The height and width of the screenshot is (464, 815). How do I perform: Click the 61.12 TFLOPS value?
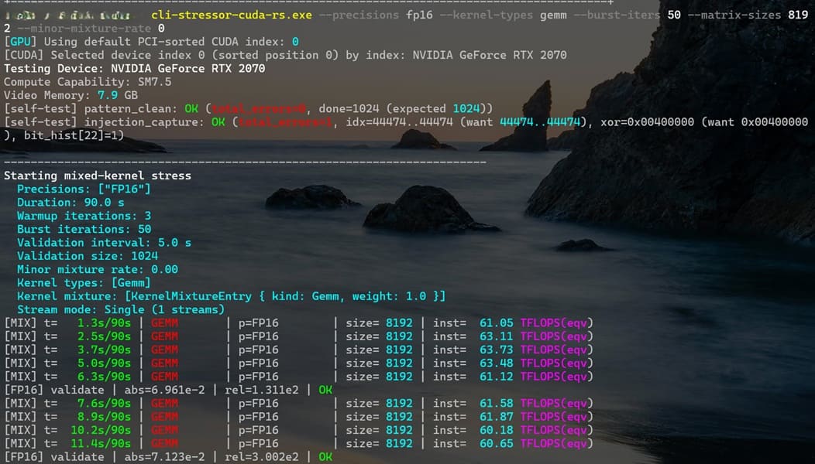(497, 377)
